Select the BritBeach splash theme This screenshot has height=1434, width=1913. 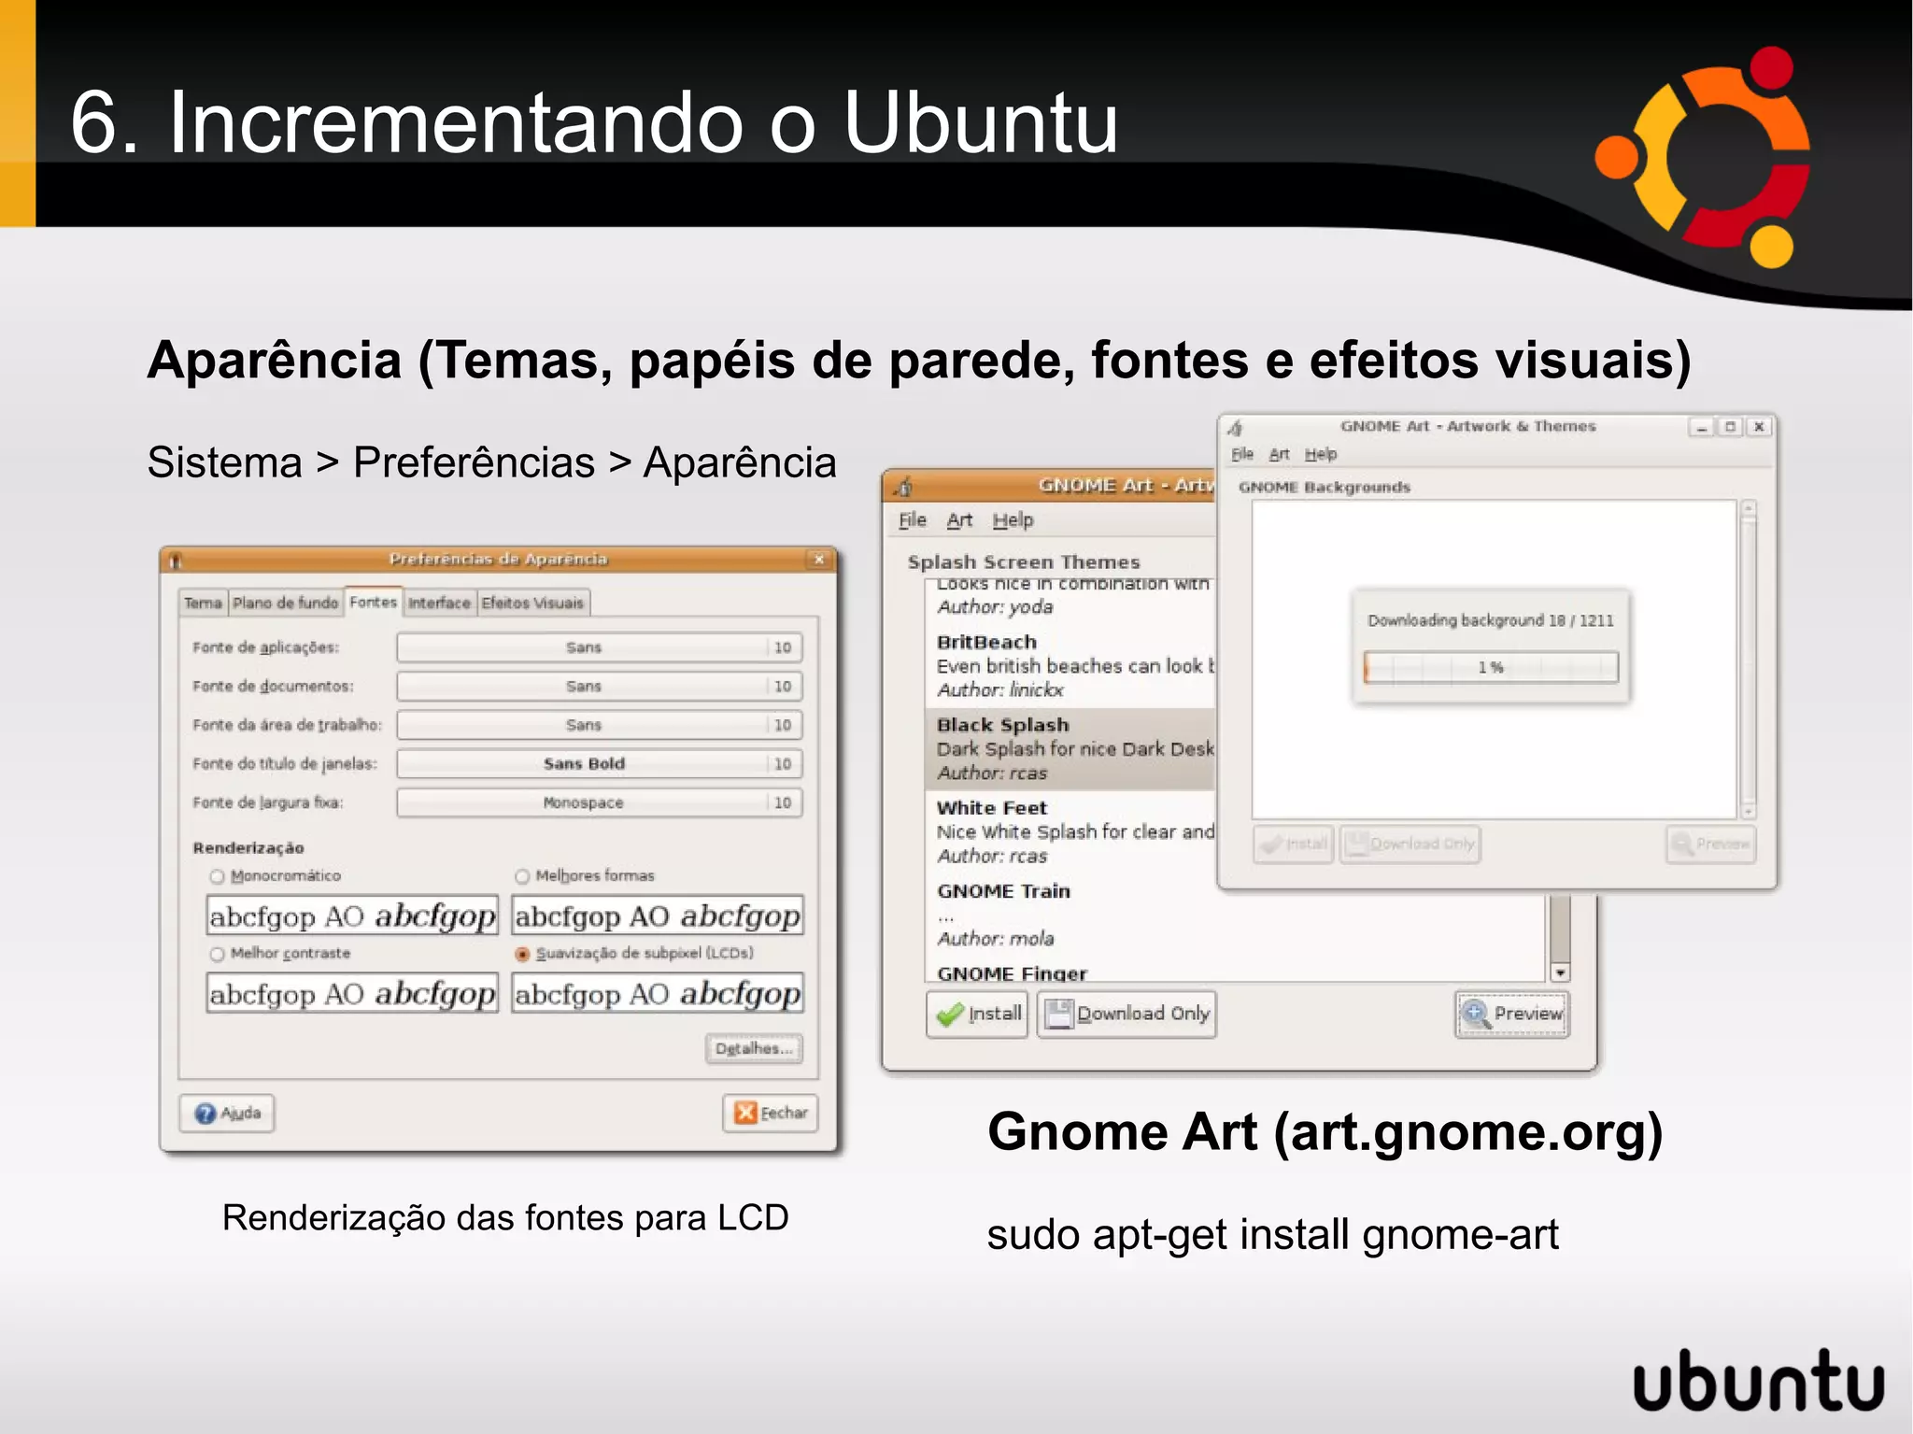1070,666
